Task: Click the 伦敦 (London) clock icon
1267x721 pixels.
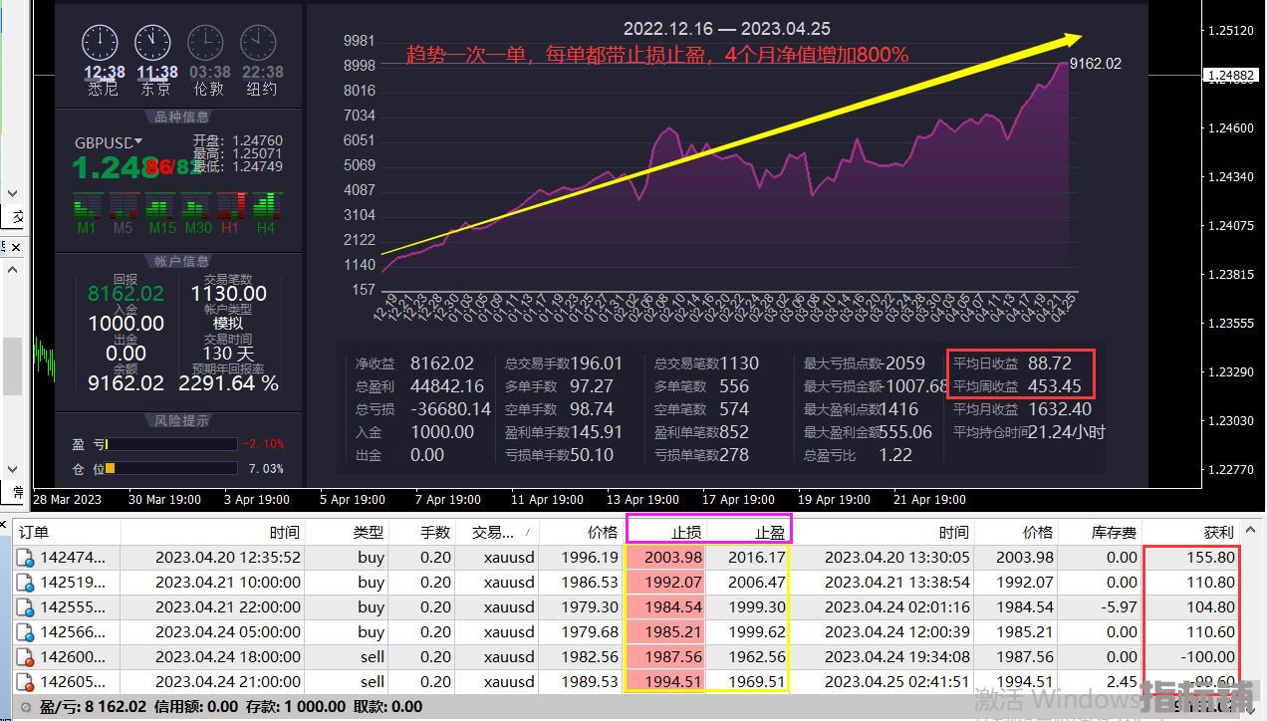Action: (x=206, y=44)
